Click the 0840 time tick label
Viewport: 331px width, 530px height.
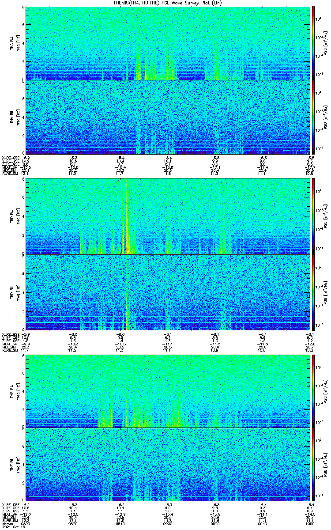click(x=120, y=524)
